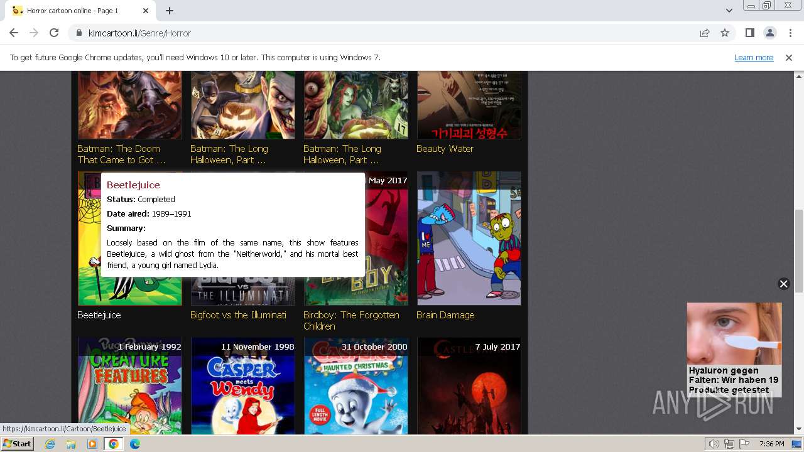Open first Batman: The Long Halloween title
The image size is (804, 452).
229,154
